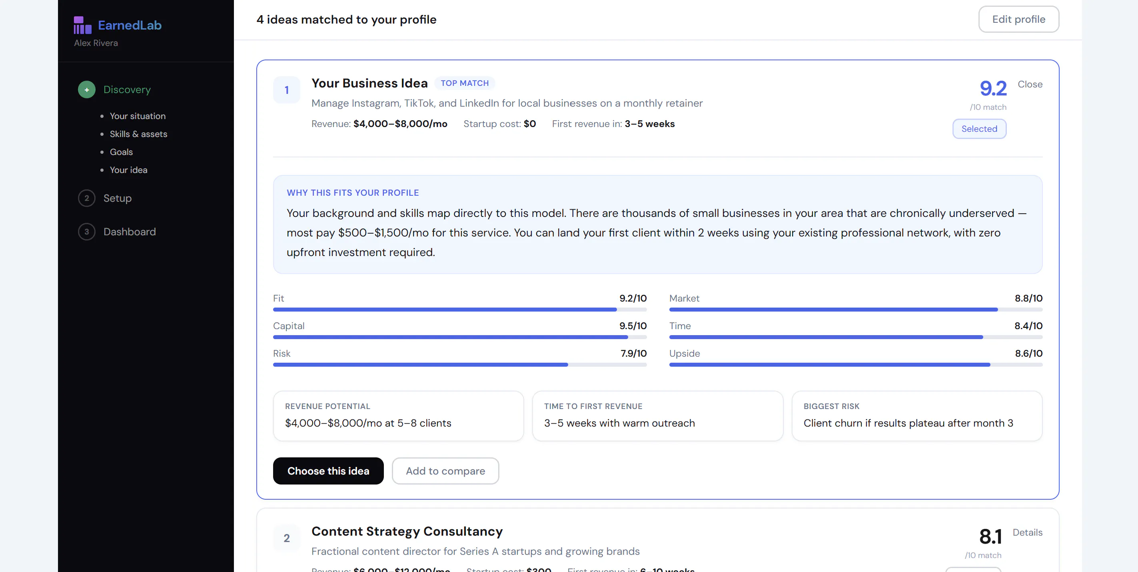Click the $4,000–$8,000/mo revenue value
Image resolution: width=1138 pixels, height=572 pixels.
(400, 124)
